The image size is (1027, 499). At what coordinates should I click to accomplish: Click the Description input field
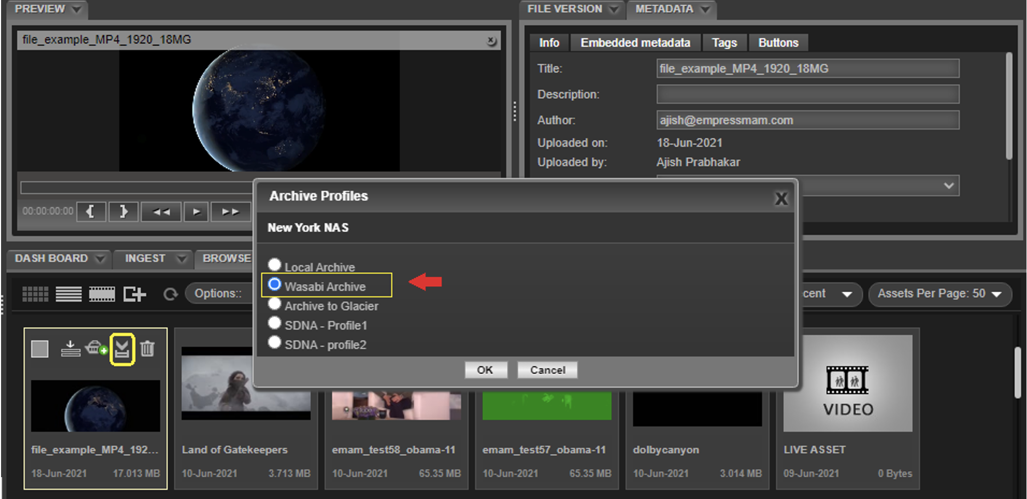(808, 94)
